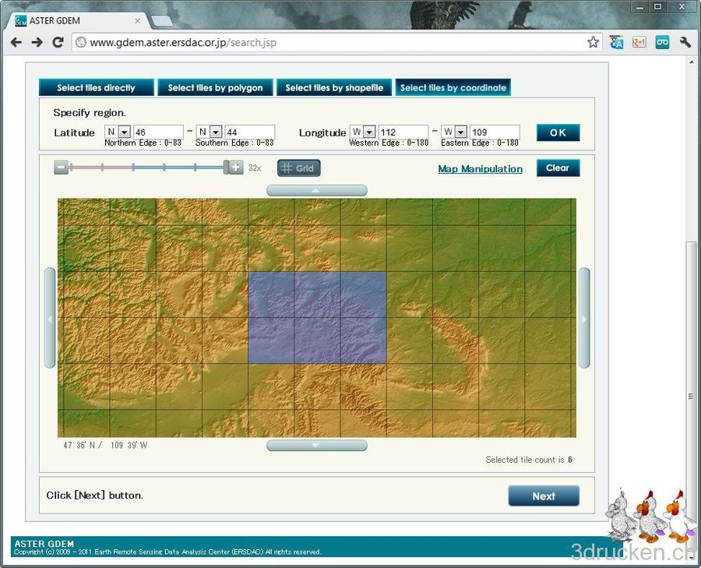This screenshot has width=701, height=568.
Task: Open the eastern longitude E/W dropdown
Action: (454, 132)
